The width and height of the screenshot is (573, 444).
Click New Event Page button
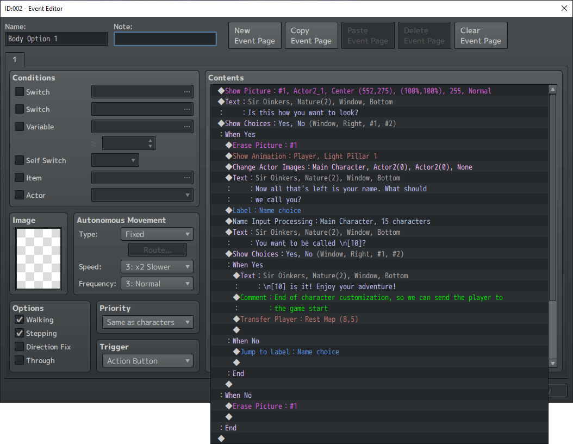[x=255, y=35]
